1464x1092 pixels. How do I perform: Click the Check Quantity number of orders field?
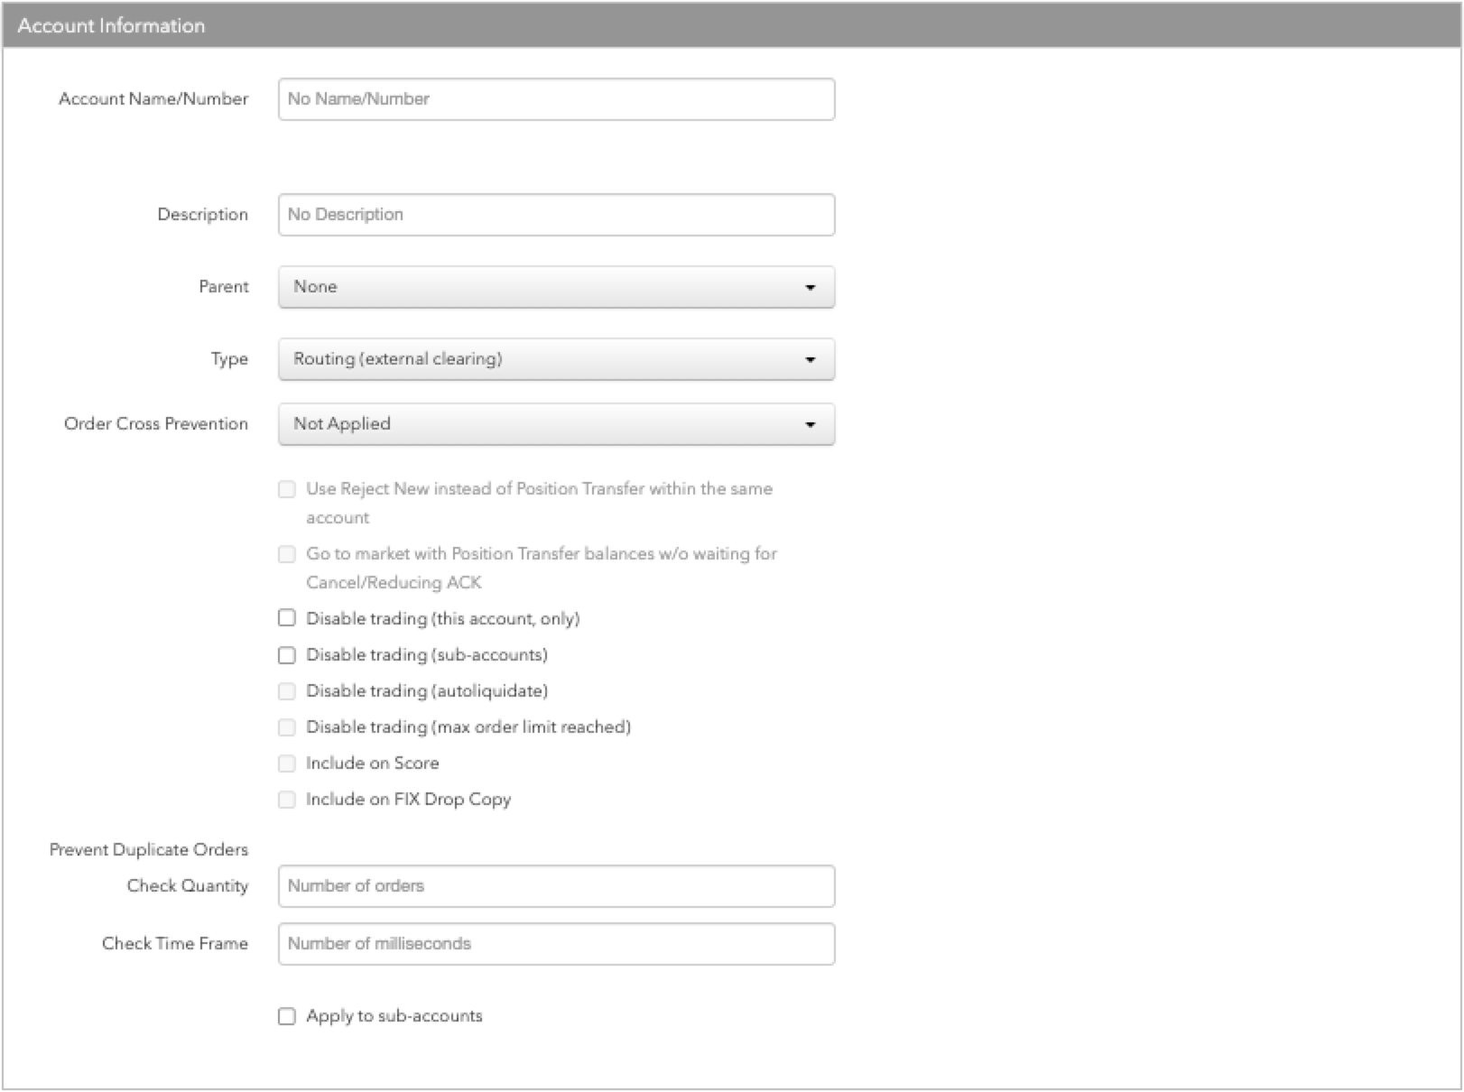coord(556,886)
